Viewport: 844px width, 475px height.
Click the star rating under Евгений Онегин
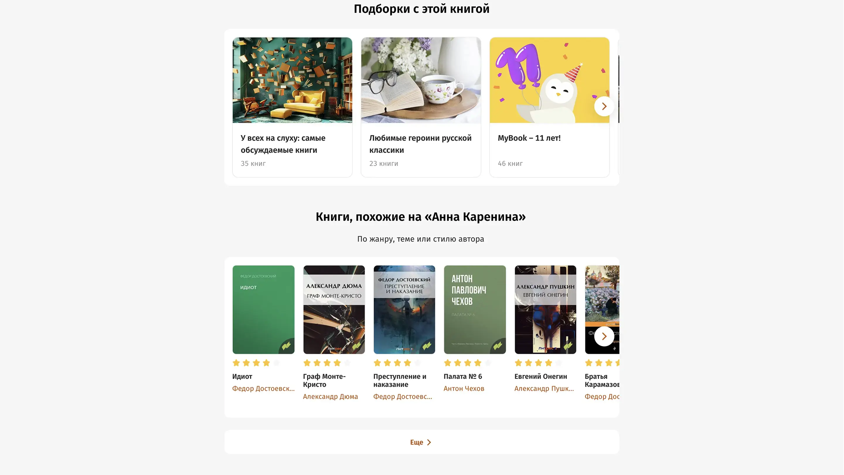538,363
